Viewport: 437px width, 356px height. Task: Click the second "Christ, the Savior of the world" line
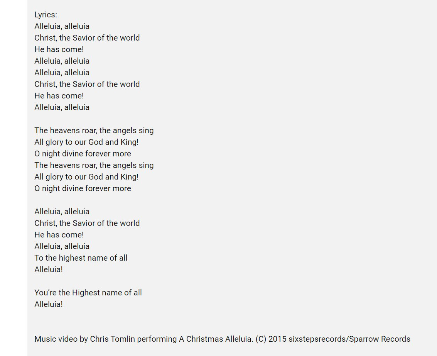coord(87,84)
